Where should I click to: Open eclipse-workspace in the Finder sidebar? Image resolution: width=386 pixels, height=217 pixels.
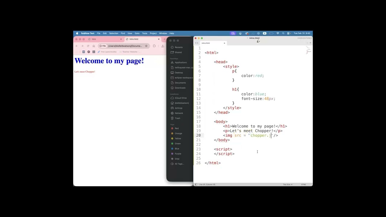[x=182, y=78]
